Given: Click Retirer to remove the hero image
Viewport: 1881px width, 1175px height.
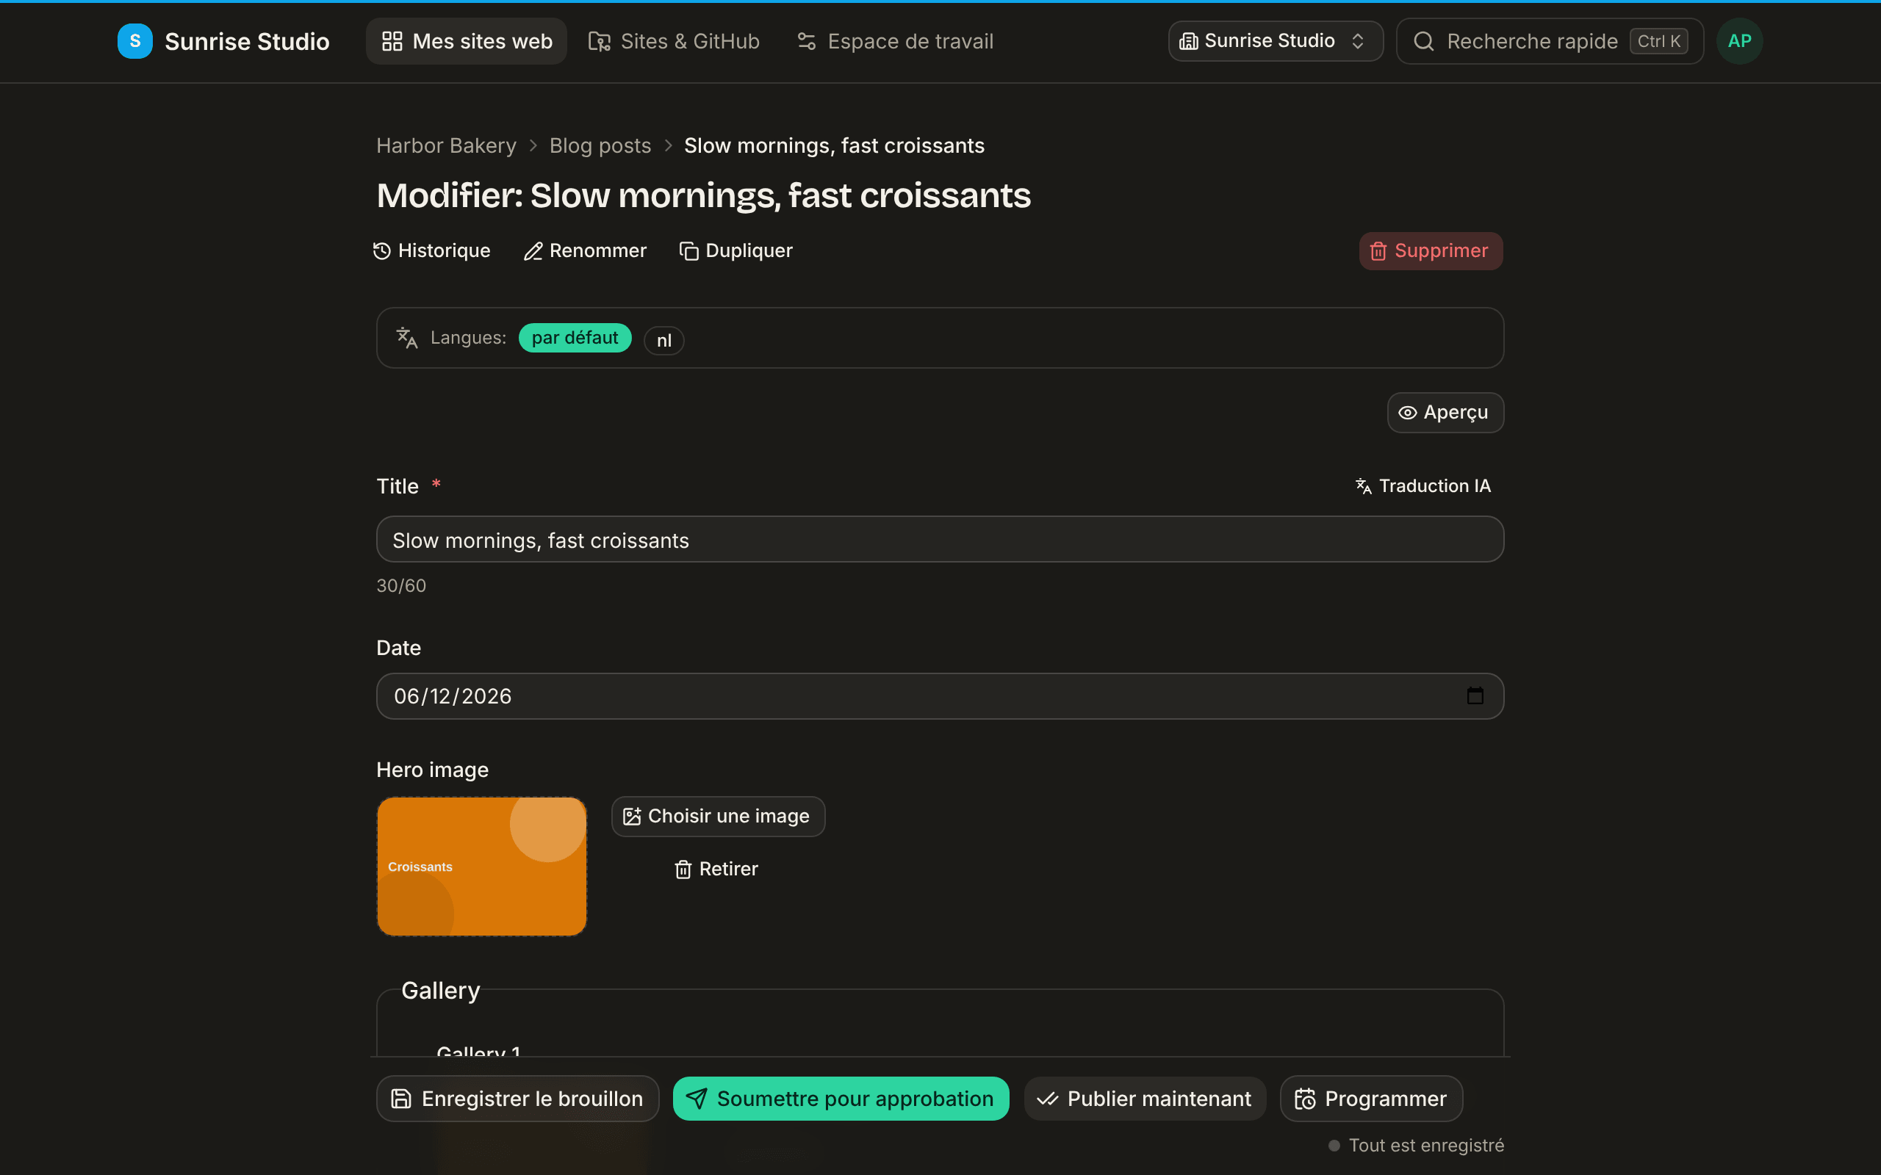Looking at the screenshot, I should (x=716, y=869).
